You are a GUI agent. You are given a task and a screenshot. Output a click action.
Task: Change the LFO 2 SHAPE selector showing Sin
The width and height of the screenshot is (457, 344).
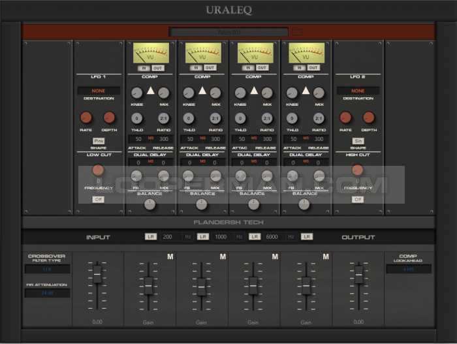(358, 141)
